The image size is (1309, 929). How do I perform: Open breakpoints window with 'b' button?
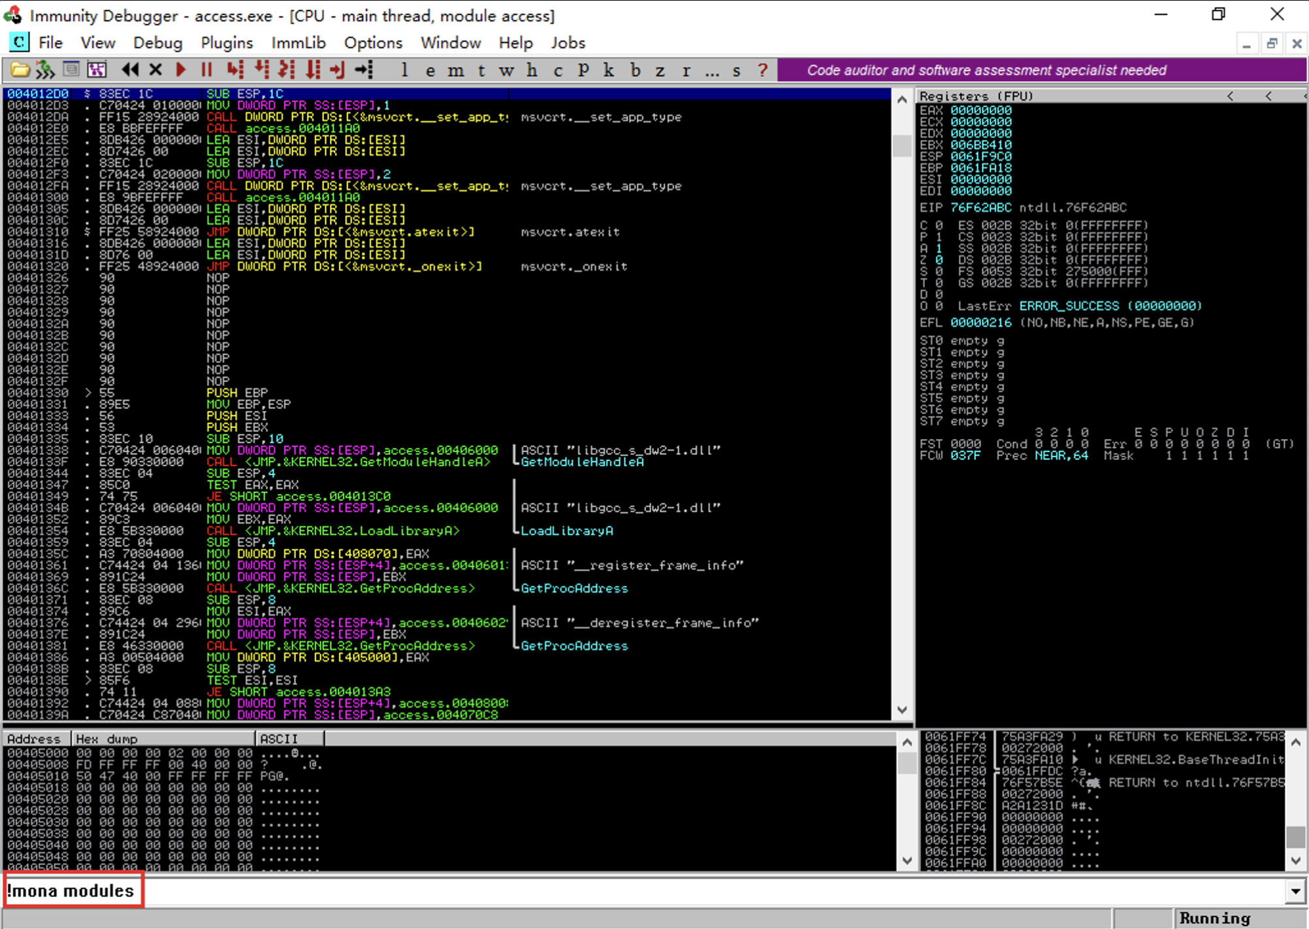[x=635, y=70]
